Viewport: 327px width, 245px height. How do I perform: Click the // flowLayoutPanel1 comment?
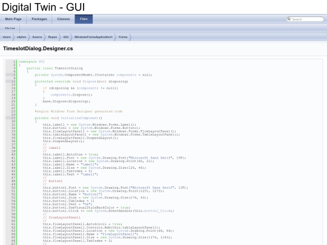(x=62, y=218)
